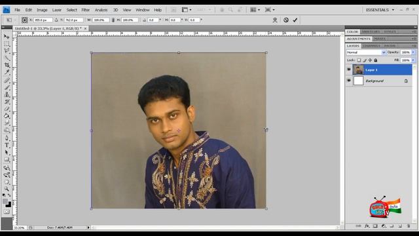
Task: Click the foreground color swatch
Action: point(5,201)
